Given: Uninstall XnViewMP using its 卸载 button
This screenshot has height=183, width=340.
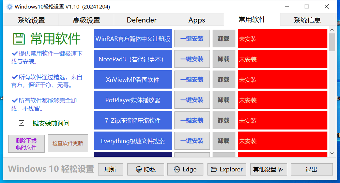Looking at the screenshot, I should [x=224, y=79].
